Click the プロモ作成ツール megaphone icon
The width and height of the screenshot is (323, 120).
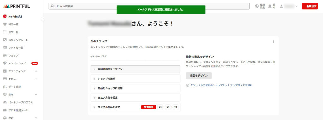[x=5, y=110]
